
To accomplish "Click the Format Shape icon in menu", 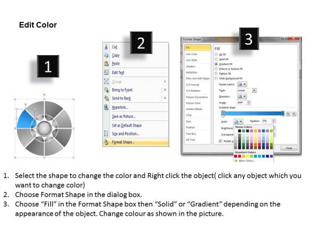I will click(106, 142).
